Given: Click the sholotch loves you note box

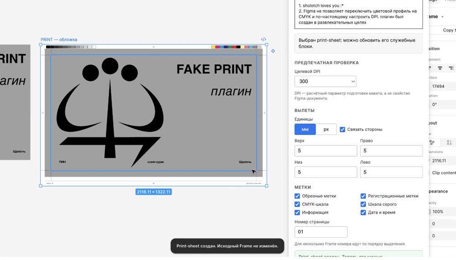Looking at the screenshot, I should pyautogui.click(x=358, y=14).
